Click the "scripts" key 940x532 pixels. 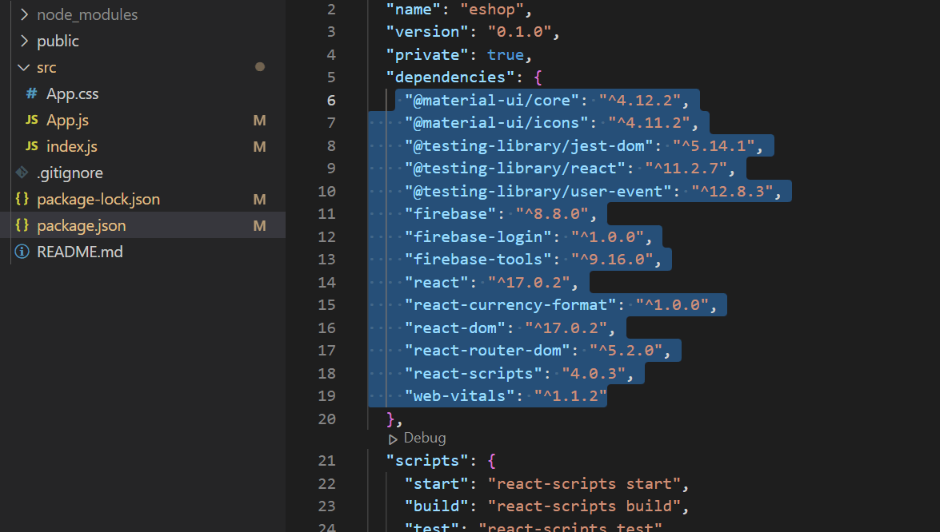427,461
